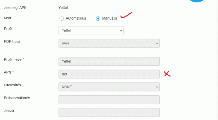Expand the PDP típus IPv4 dropdown
Viewport: 218px width, 120px height.
pyautogui.click(x=109, y=43)
